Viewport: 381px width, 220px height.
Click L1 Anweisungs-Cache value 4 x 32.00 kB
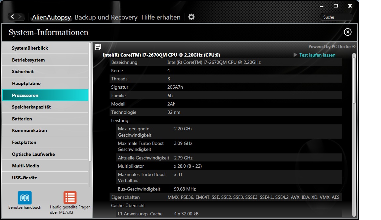pyautogui.click(x=186, y=214)
